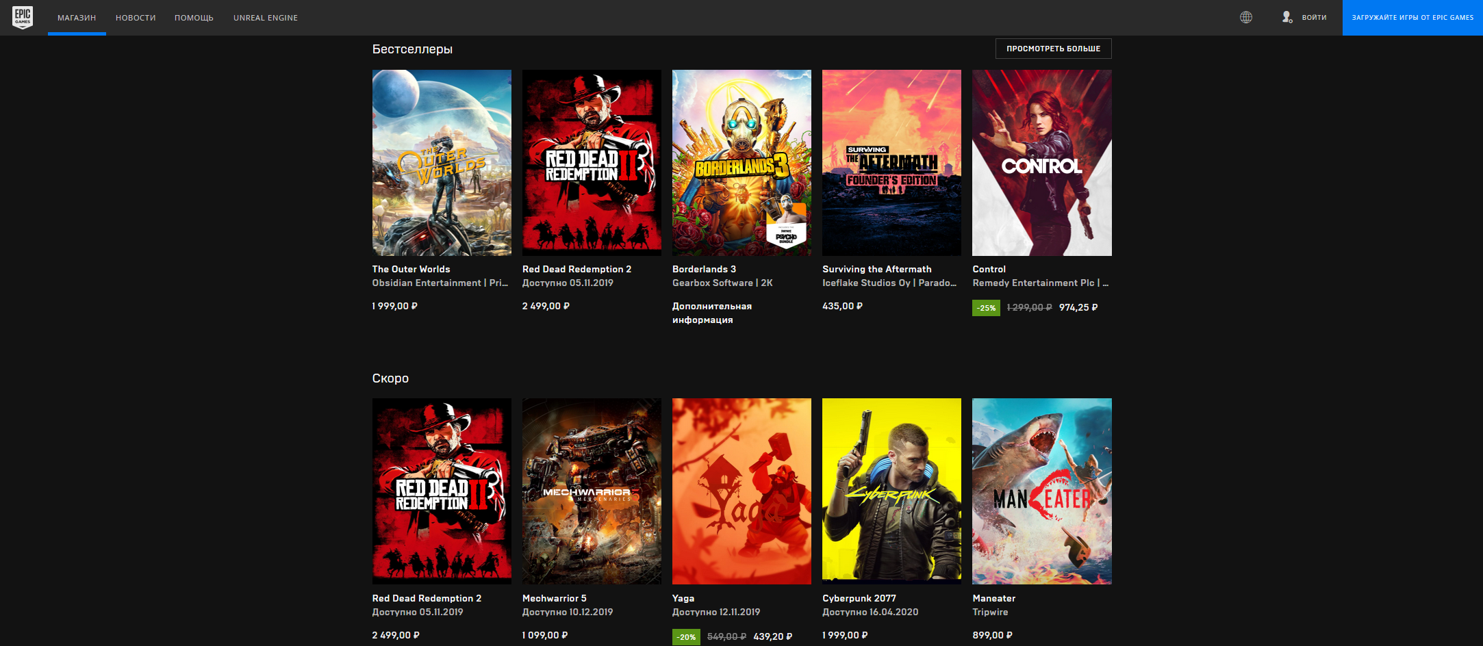Click the Просмотреть больше button
This screenshot has height=646, width=1483.
point(1053,49)
